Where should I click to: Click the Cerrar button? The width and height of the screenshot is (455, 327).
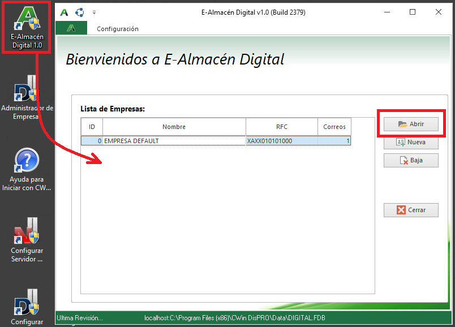(x=411, y=210)
